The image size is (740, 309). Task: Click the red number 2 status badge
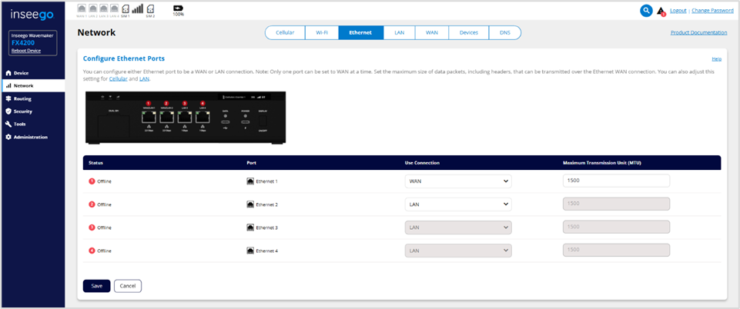pyautogui.click(x=92, y=204)
